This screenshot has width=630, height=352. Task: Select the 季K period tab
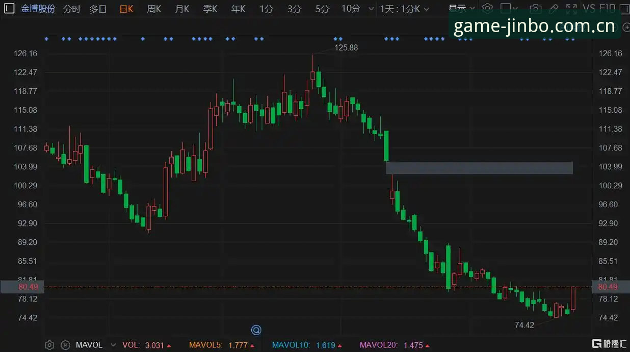210,9
